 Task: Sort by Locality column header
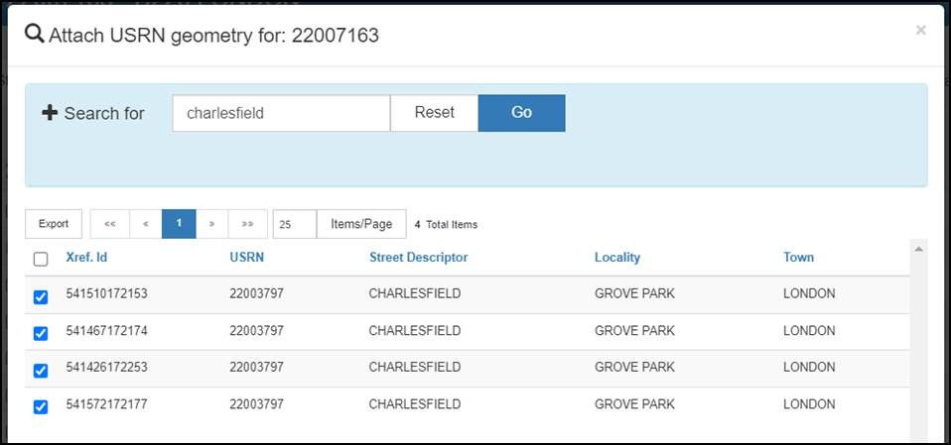[x=616, y=258]
